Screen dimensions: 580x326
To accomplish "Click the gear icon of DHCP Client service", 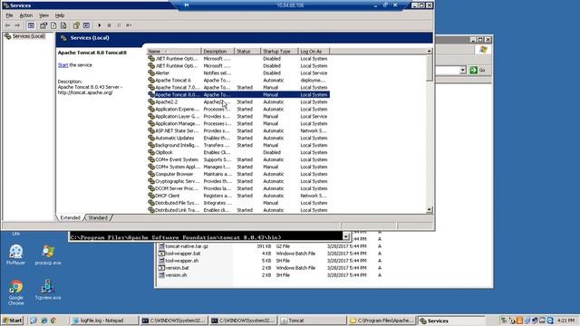I will click(x=151, y=196).
